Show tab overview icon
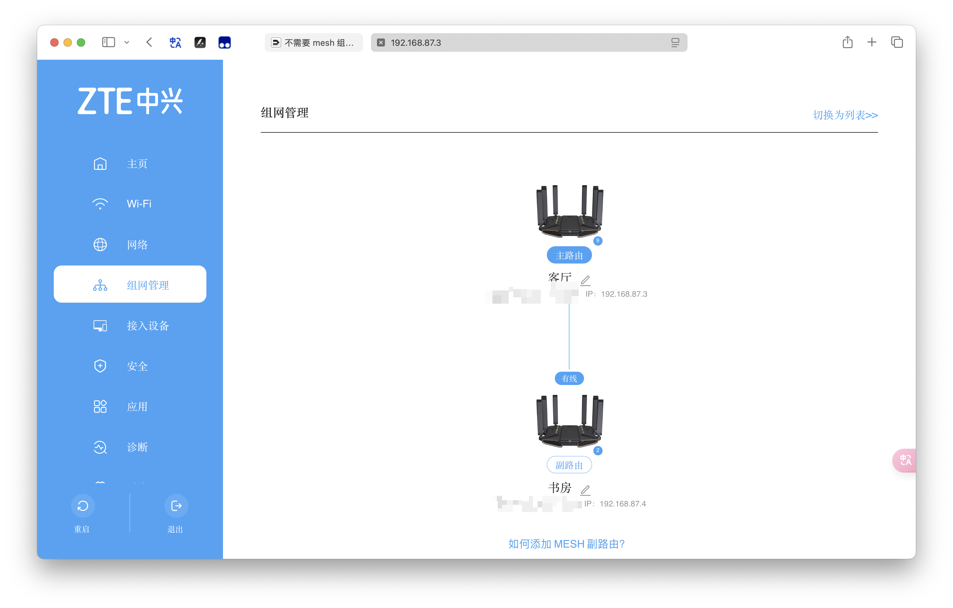The height and width of the screenshot is (608, 953). pos(897,42)
